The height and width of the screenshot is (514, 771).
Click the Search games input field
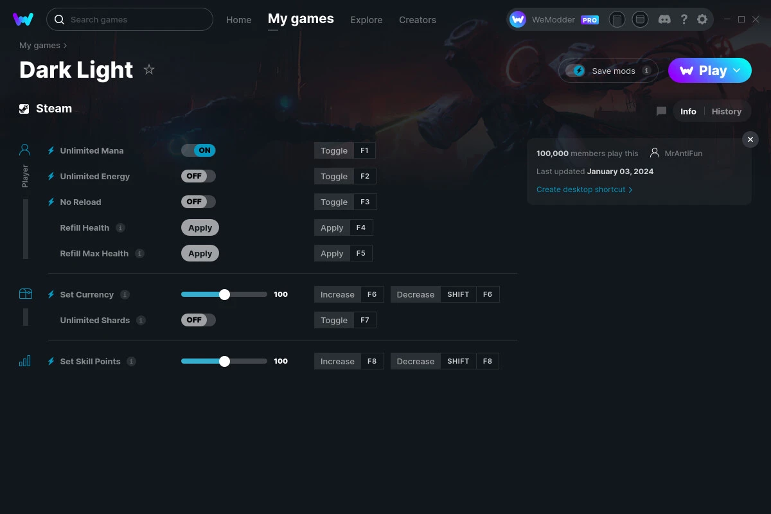click(130, 19)
